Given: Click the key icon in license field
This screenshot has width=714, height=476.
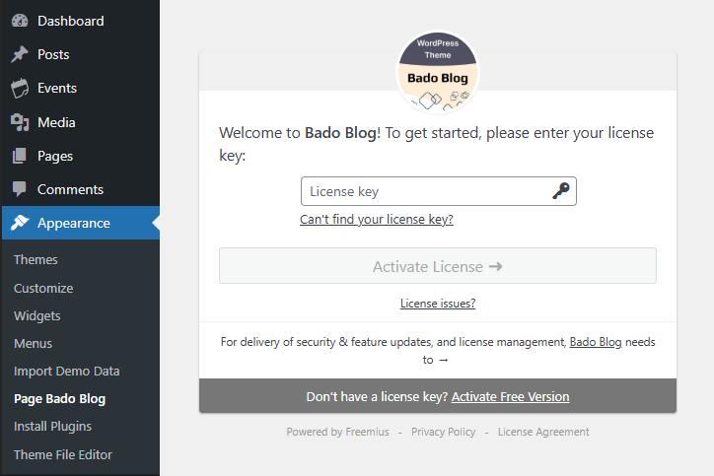Looking at the screenshot, I should (561, 190).
